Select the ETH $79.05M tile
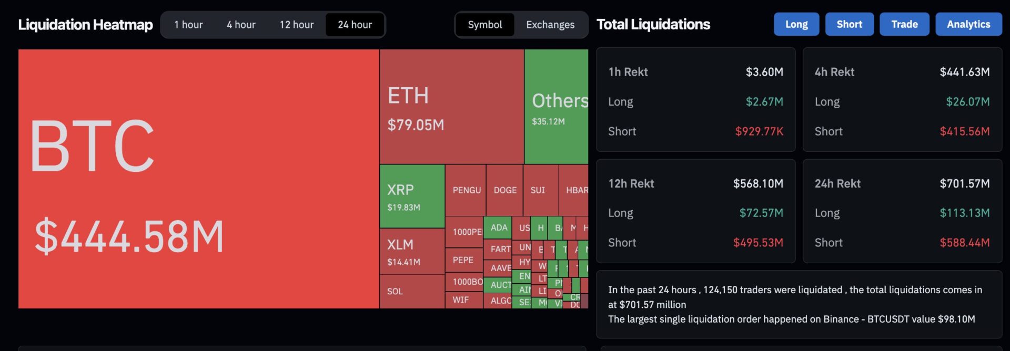This screenshot has width=1010, height=351. (x=452, y=107)
